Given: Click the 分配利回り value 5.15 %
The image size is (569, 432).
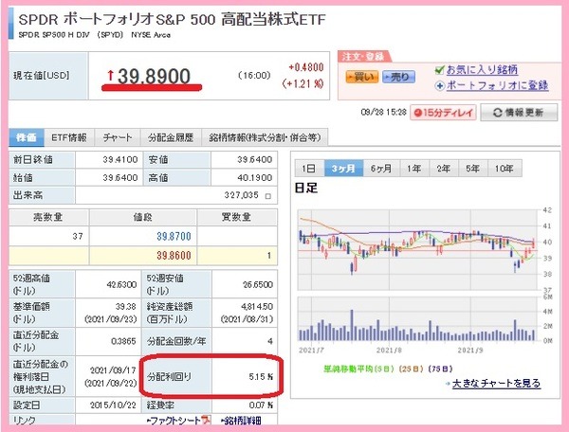Looking at the screenshot, I should point(261,377).
